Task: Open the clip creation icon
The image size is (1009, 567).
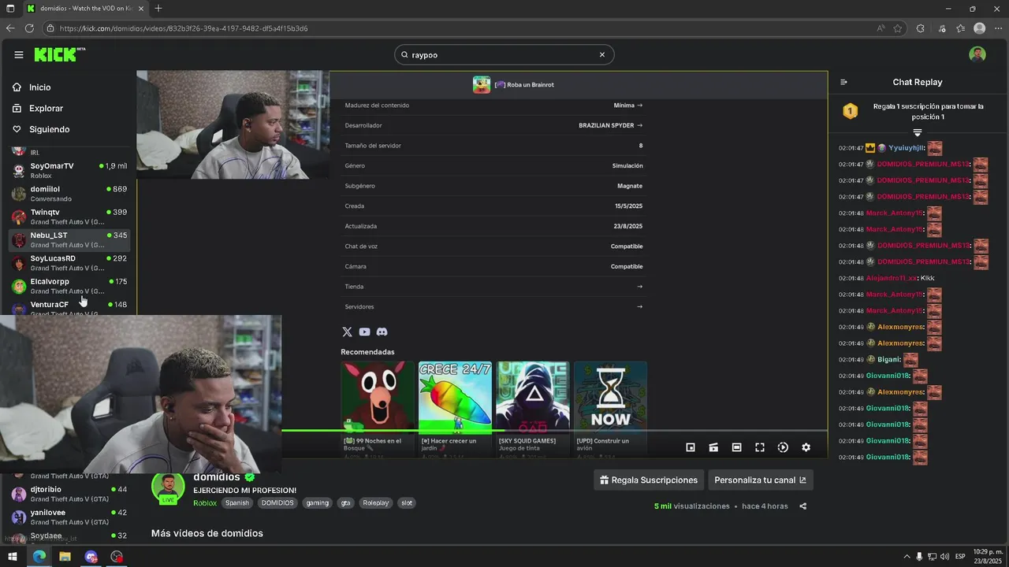Action: click(x=713, y=447)
